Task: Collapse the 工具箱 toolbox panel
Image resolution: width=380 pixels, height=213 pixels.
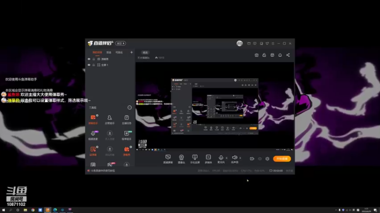Action: [x=130, y=107]
